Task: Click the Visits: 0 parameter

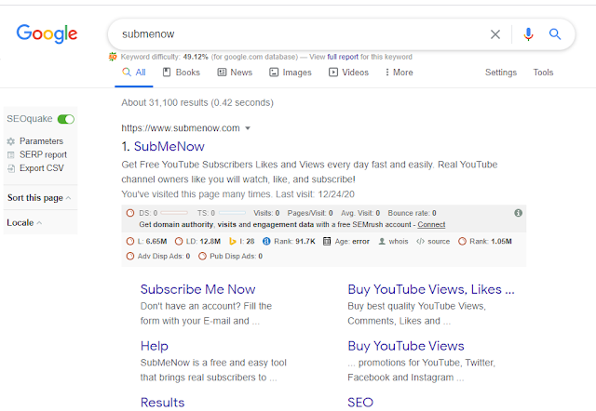Action: (266, 213)
